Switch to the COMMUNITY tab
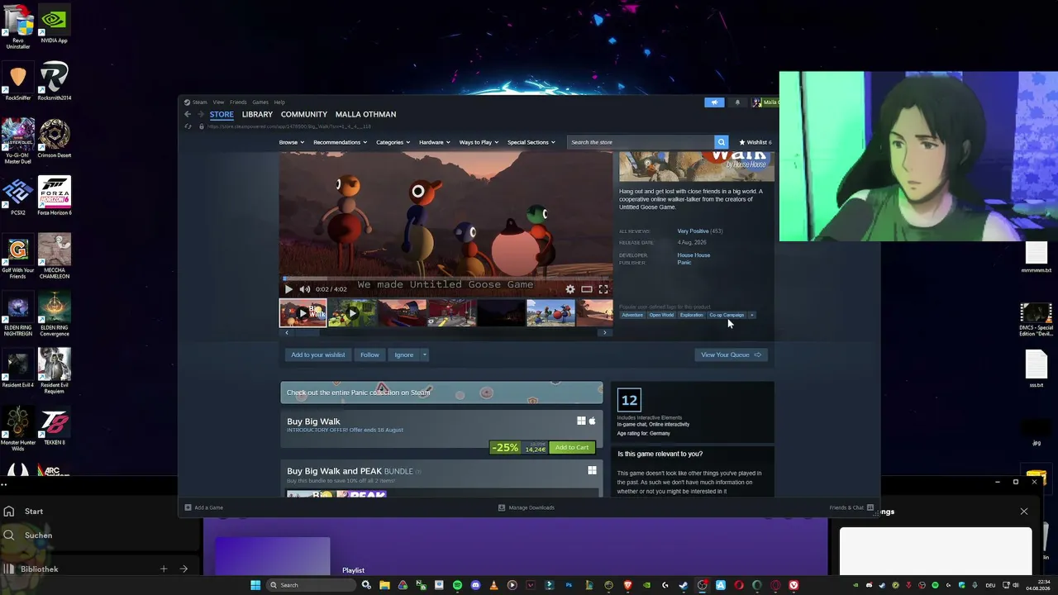 (304, 114)
